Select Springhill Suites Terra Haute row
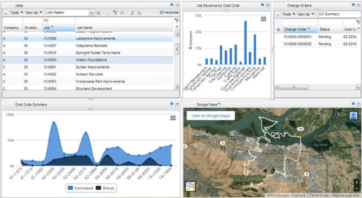This screenshot has width=362, height=198. pyautogui.click(x=88, y=53)
